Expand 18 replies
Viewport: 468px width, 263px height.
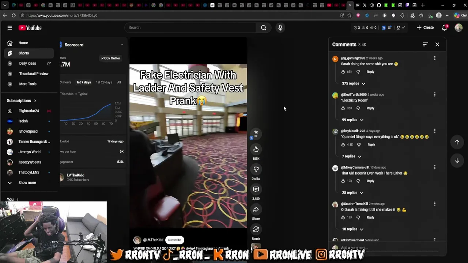pyautogui.click(x=352, y=229)
